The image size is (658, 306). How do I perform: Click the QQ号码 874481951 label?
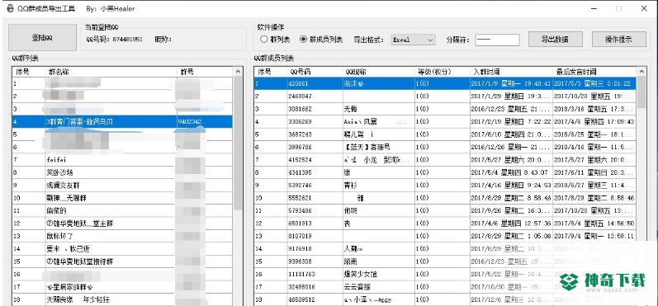[x=114, y=40]
